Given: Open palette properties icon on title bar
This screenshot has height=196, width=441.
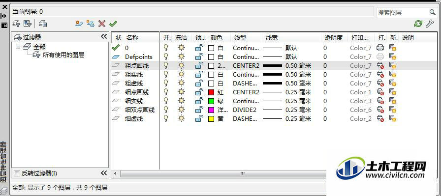Looking at the screenshot, I should click(4, 25).
